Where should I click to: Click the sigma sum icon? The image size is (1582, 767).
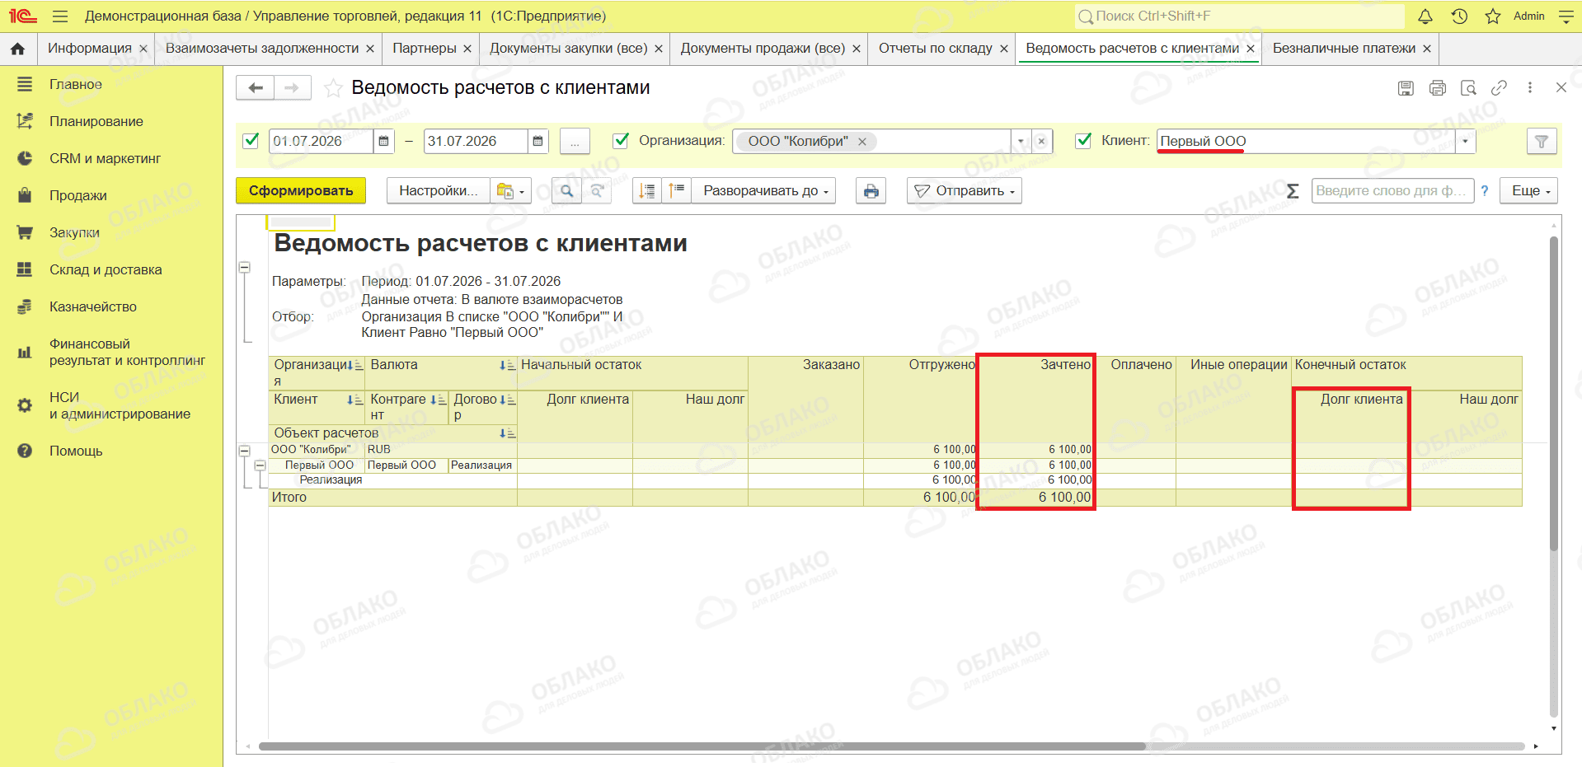[1293, 191]
